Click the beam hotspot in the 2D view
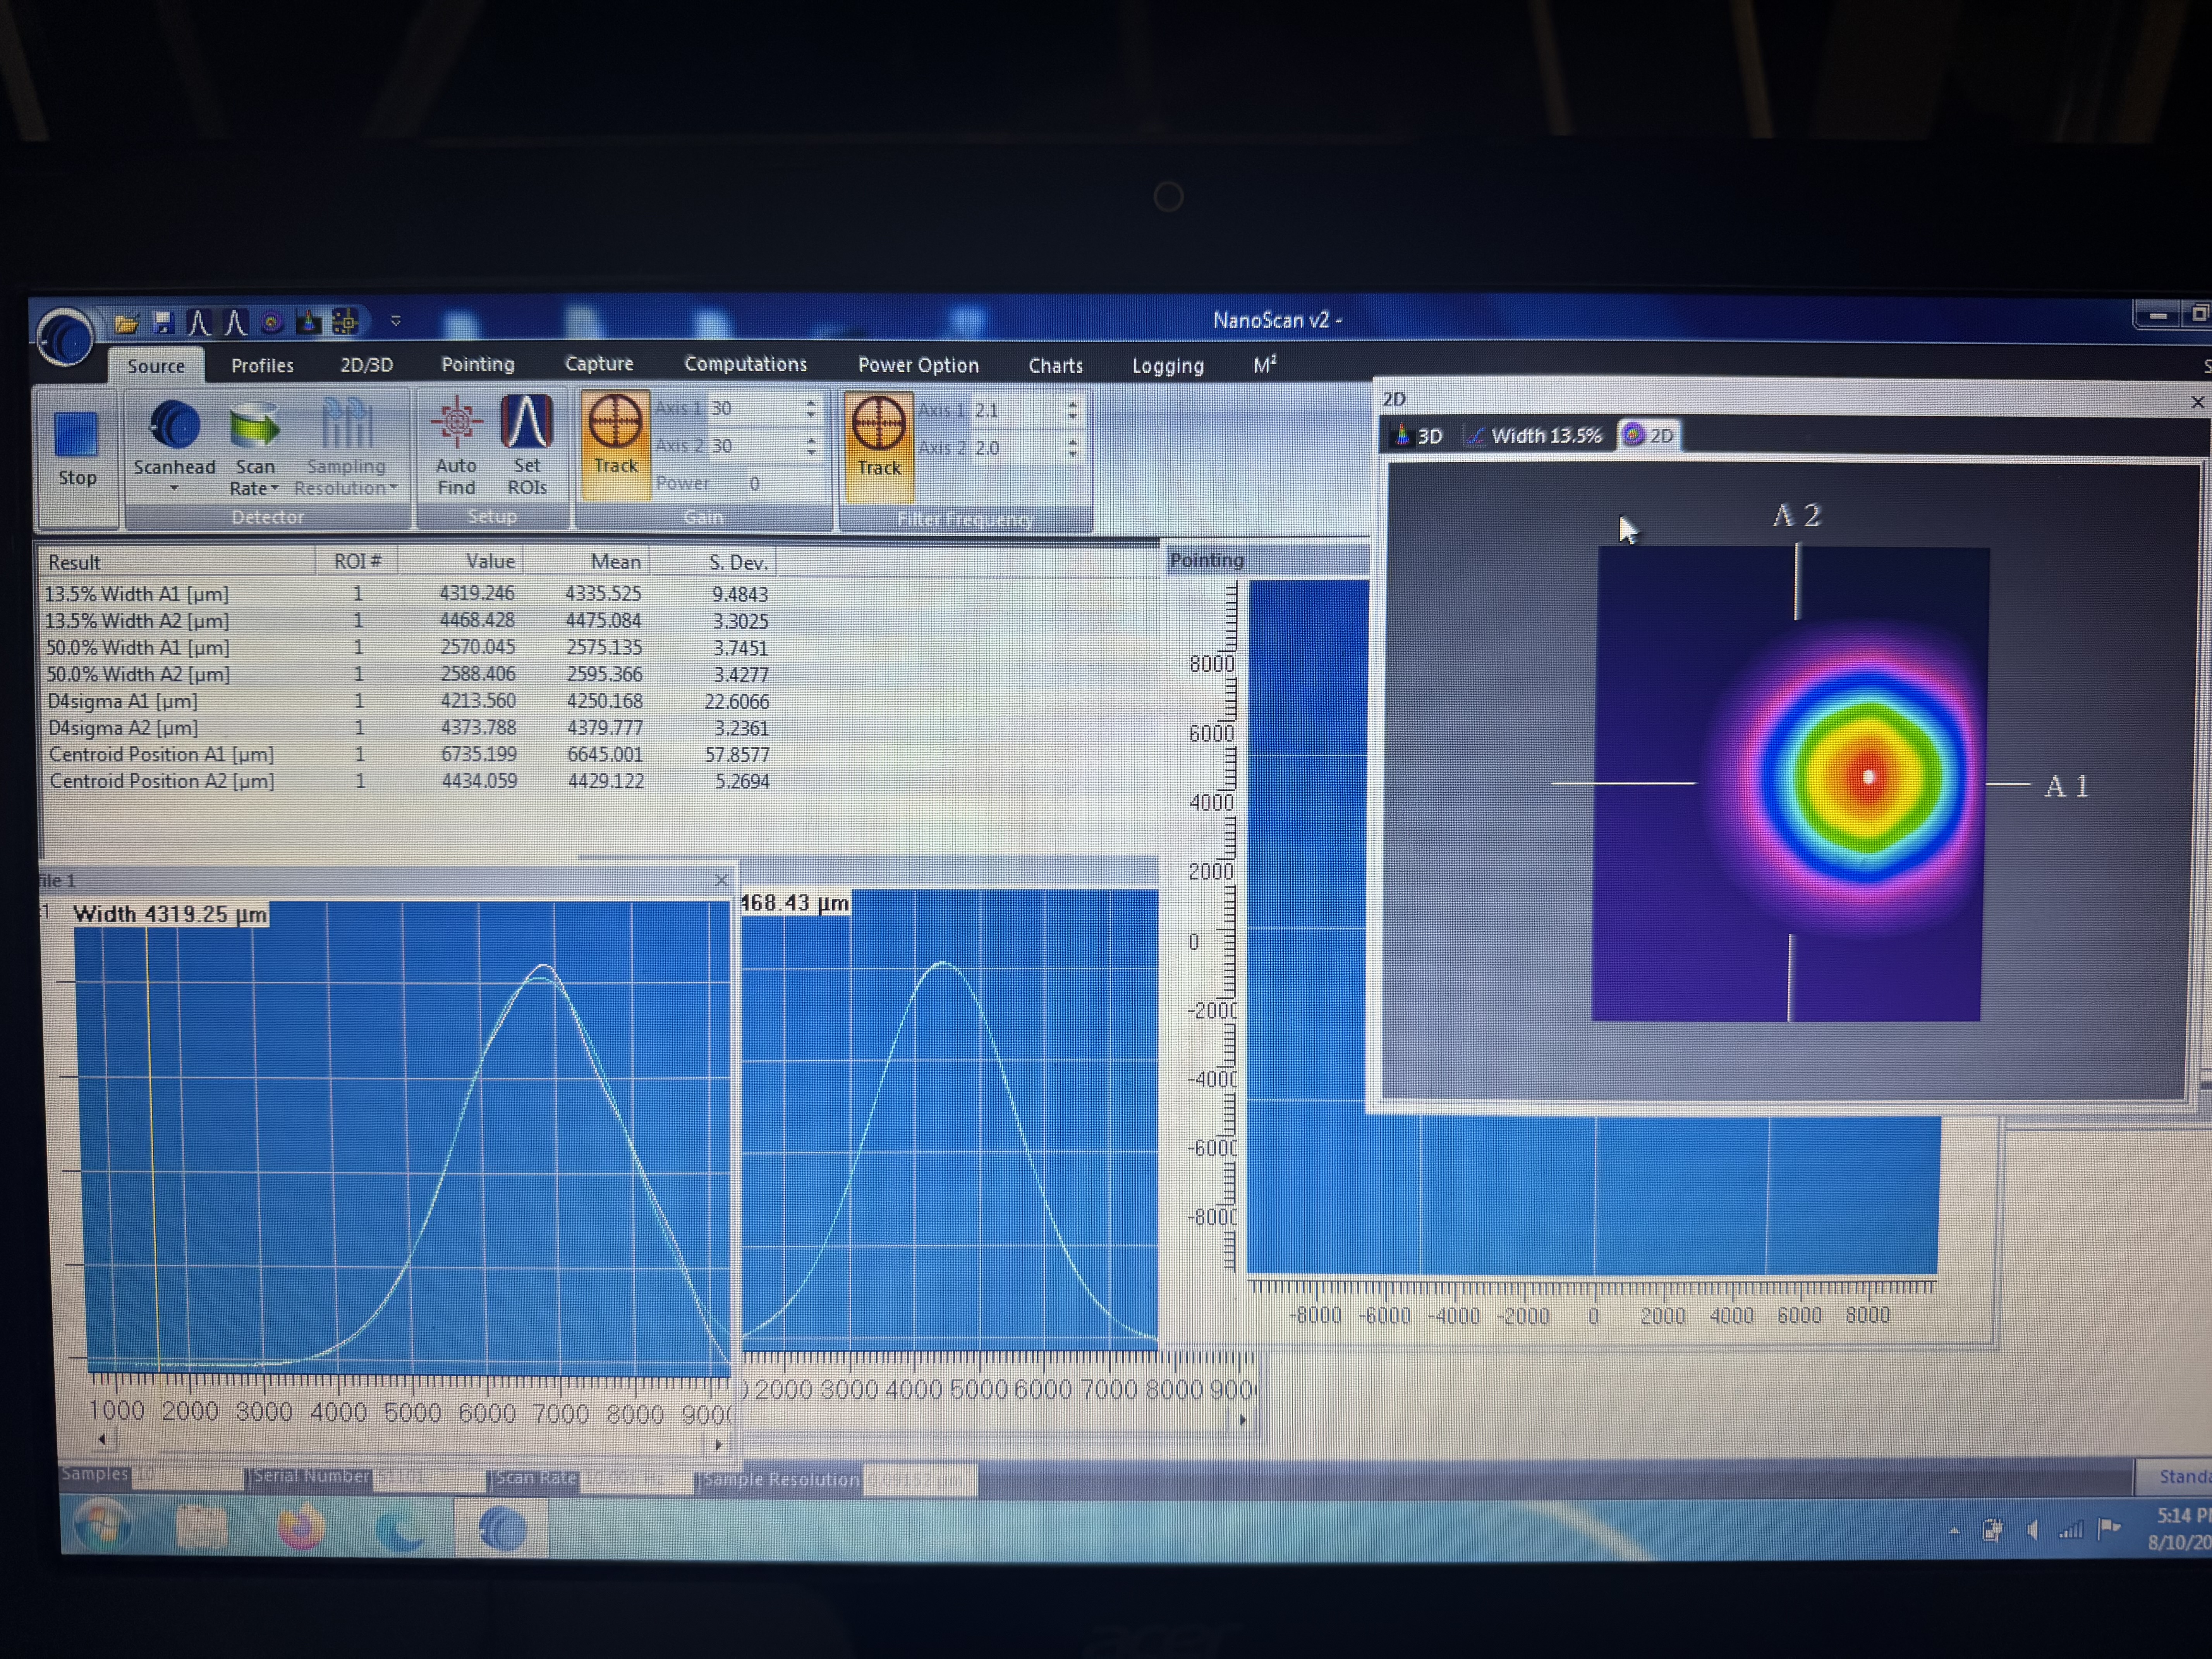The image size is (2212, 1659). coord(1868,777)
